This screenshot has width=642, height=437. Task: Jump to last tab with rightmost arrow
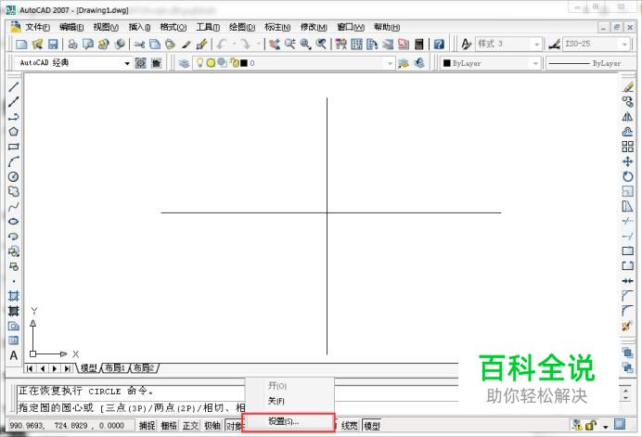pos(67,368)
